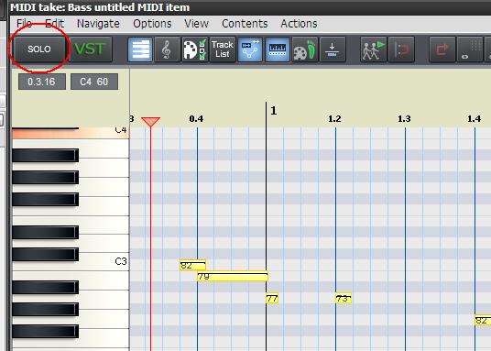This screenshot has height=351, width=491.
Task: Open the View menu
Action: 196,24
